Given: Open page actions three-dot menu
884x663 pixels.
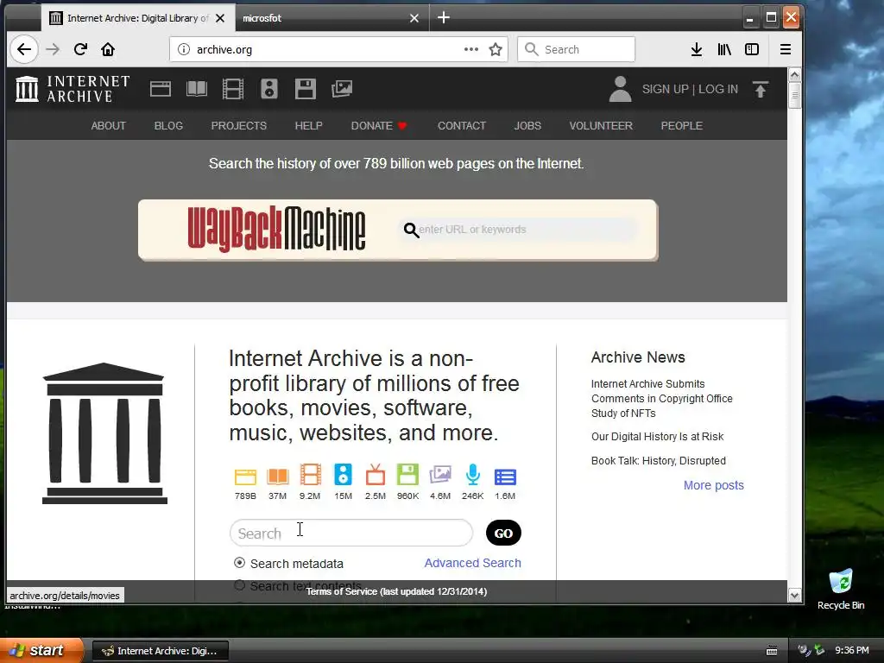Looking at the screenshot, I should (471, 49).
